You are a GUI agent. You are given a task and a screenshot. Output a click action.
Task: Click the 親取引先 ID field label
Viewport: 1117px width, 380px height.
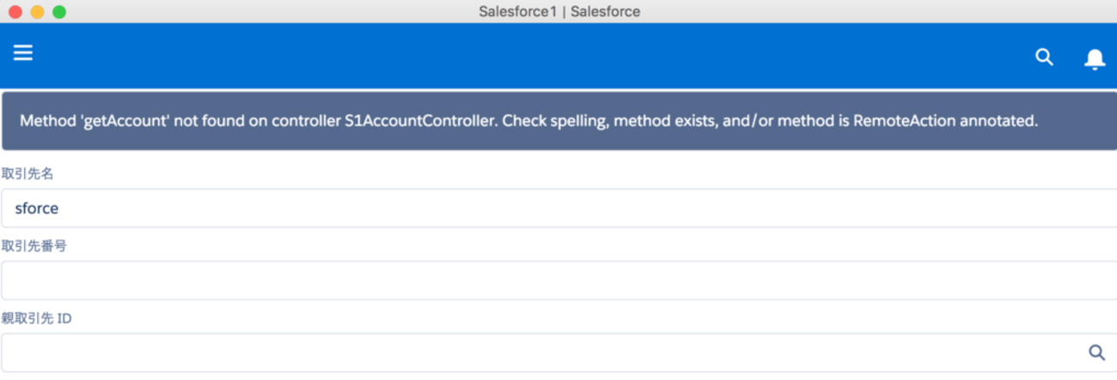point(36,318)
